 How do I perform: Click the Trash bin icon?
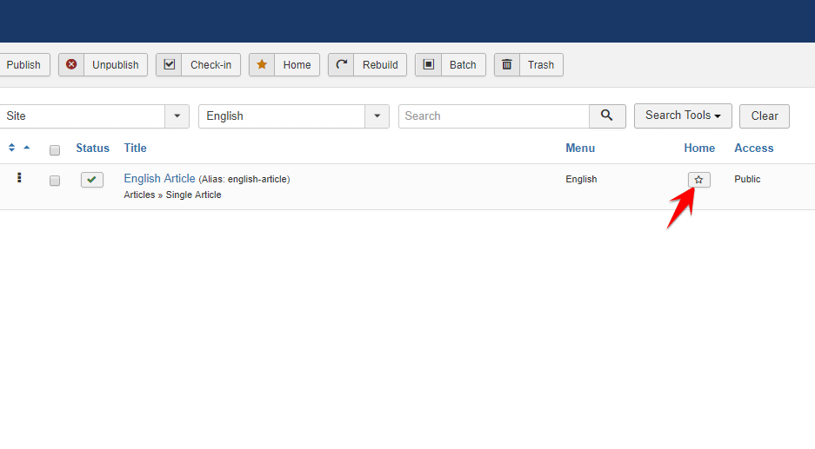point(507,64)
